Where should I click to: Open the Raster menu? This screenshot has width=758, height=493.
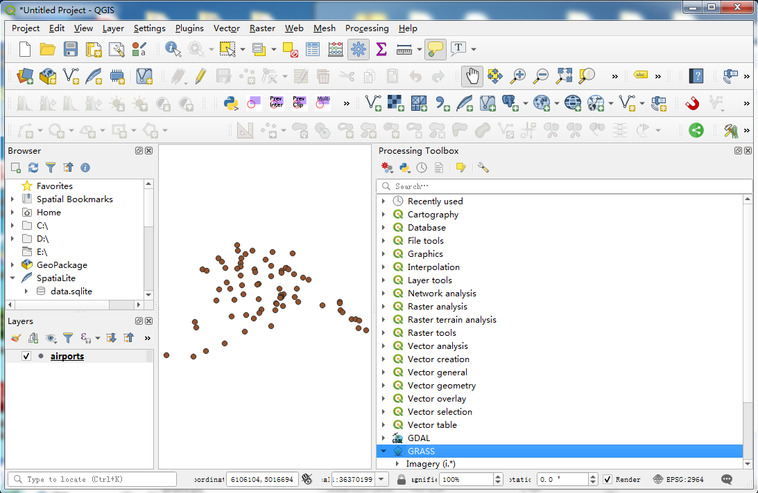262,28
